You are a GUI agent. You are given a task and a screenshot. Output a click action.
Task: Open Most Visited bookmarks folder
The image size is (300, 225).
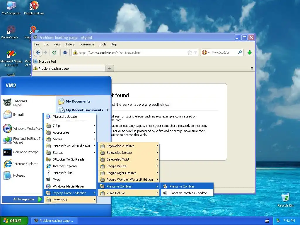(x=45, y=62)
